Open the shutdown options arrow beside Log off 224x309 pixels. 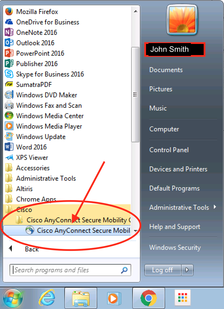click(x=187, y=270)
